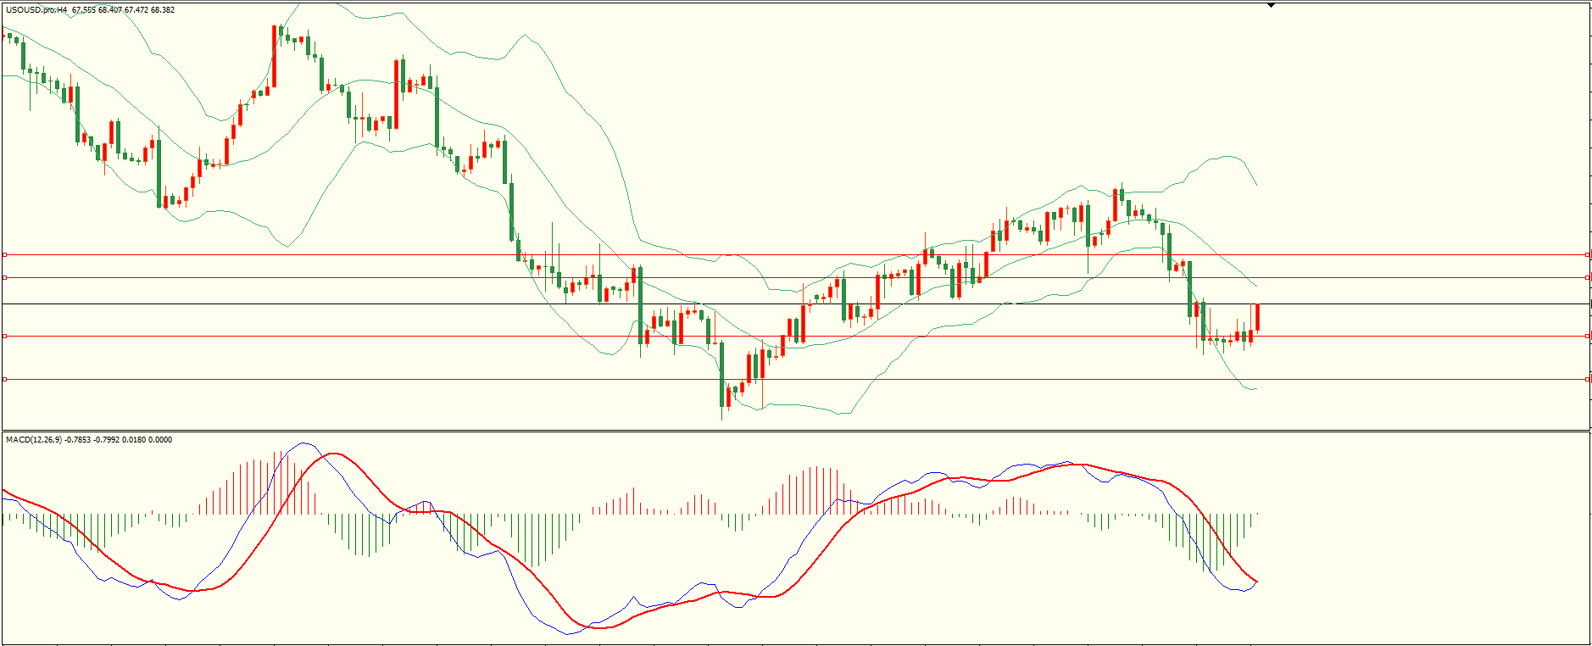Click the OHLC price values in chart title
Image resolution: width=1592 pixels, height=646 pixels.
tap(124, 10)
